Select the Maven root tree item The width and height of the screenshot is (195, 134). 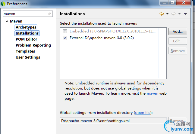pyautogui.click(x=16, y=21)
